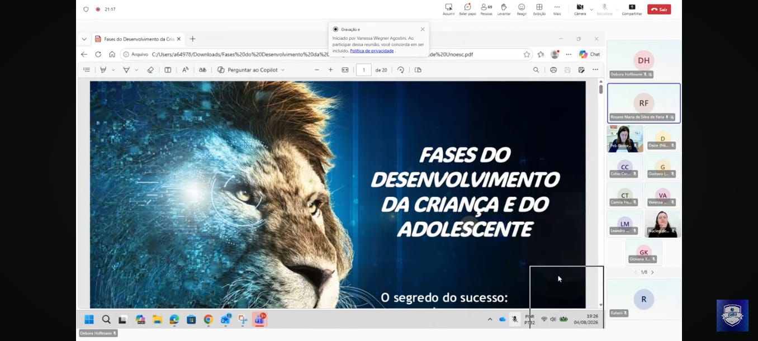The width and height of the screenshot is (758, 341).
Task: Expand the camera options arrow
Action: (591, 10)
